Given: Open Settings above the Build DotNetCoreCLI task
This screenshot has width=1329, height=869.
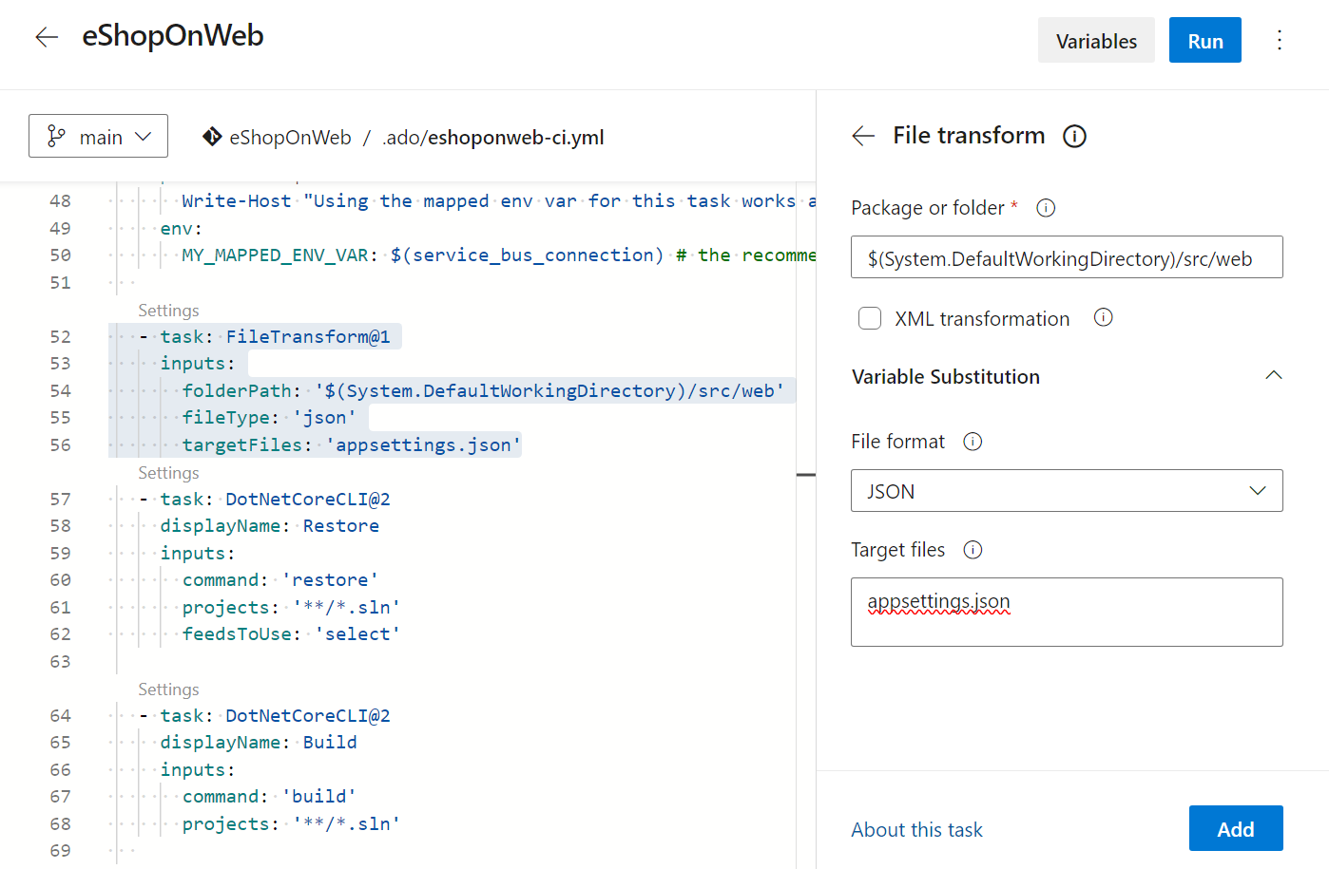Looking at the screenshot, I should coord(168,690).
